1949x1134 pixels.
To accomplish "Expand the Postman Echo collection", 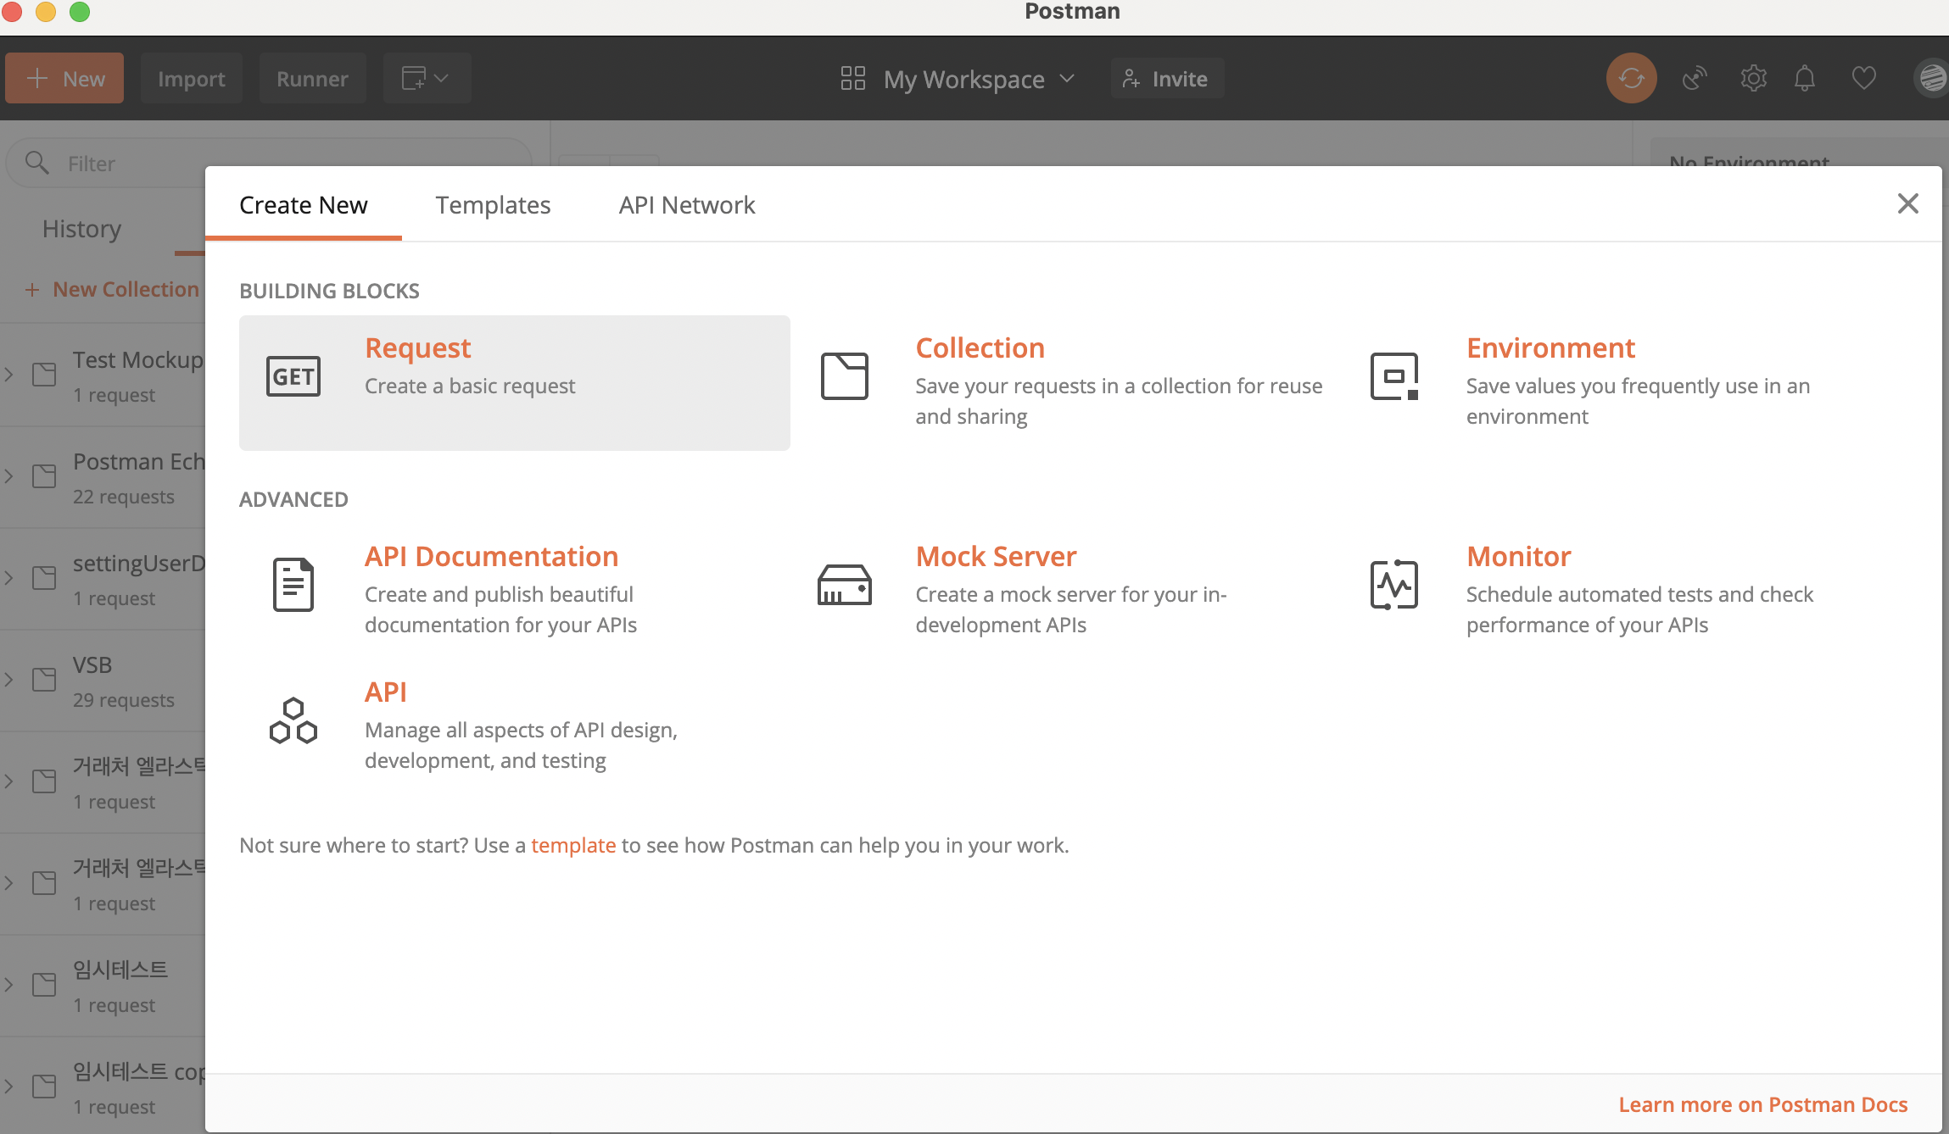I will [x=9, y=476].
